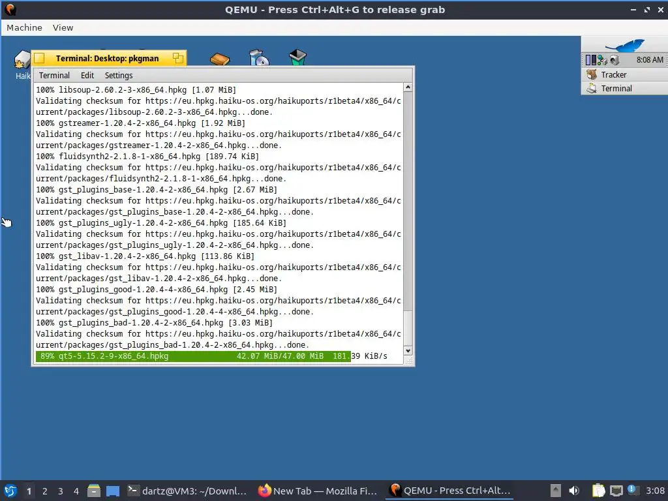
Task: Click the host tray volume speaker icon
Action: tap(574, 491)
